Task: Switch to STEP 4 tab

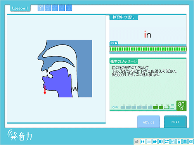Action: [x=62, y=8]
